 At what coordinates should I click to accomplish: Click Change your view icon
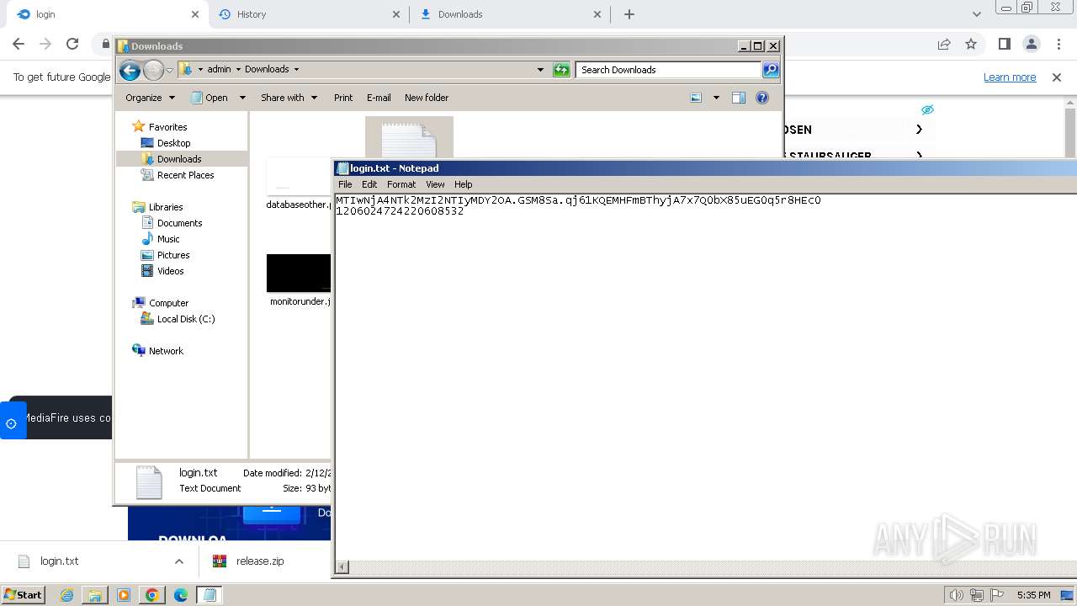(696, 98)
